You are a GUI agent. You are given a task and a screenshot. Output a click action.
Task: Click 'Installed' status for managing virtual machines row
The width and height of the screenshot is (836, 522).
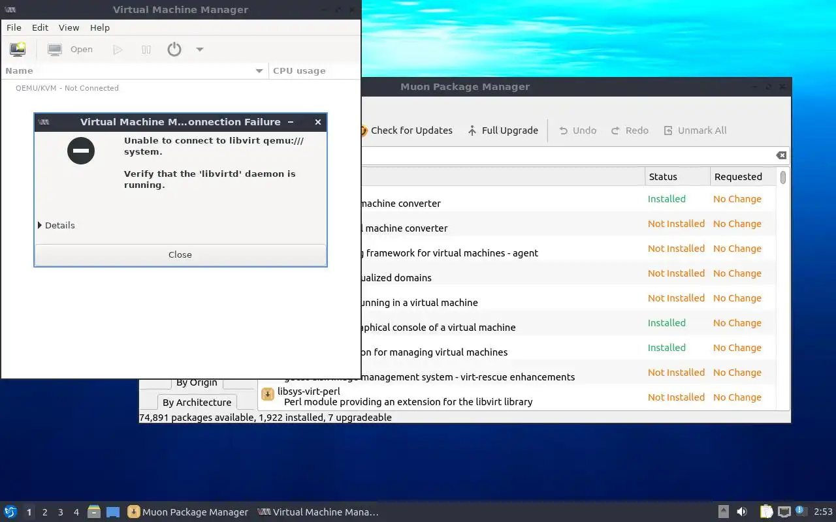(x=667, y=348)
